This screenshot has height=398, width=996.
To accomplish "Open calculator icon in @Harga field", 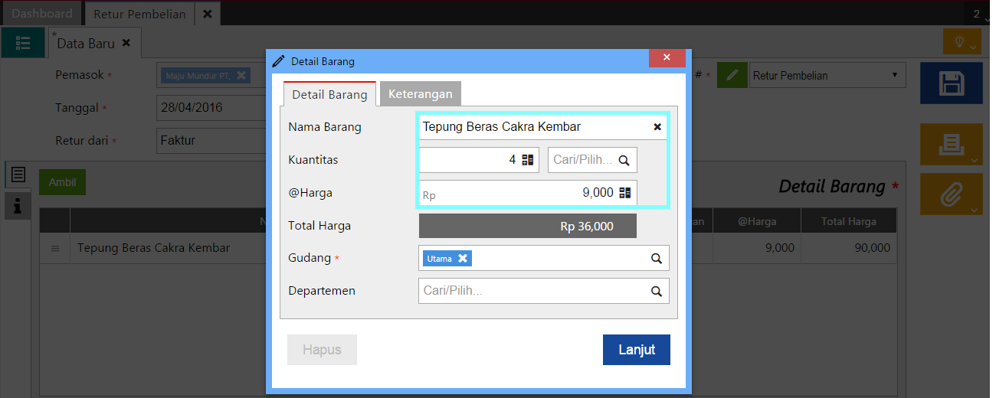I will pyautogui.click(x=625, y=193).
